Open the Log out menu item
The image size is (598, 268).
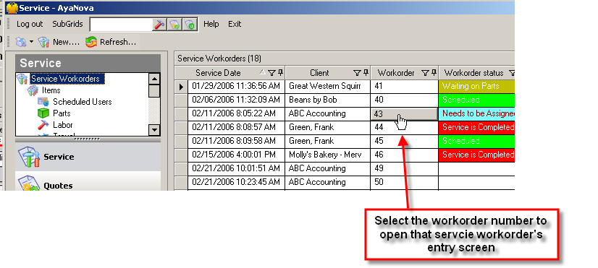tap(30, 24)
